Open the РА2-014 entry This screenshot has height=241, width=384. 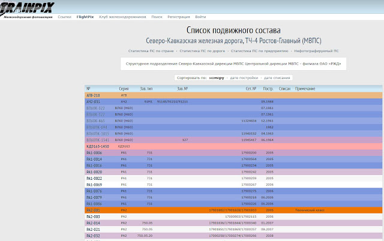tap(94, 223)
